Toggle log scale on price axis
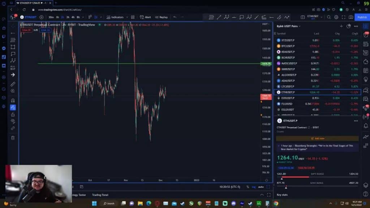 click(253, 187)
